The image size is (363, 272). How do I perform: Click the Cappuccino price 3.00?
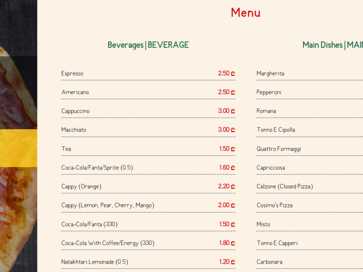227,111
